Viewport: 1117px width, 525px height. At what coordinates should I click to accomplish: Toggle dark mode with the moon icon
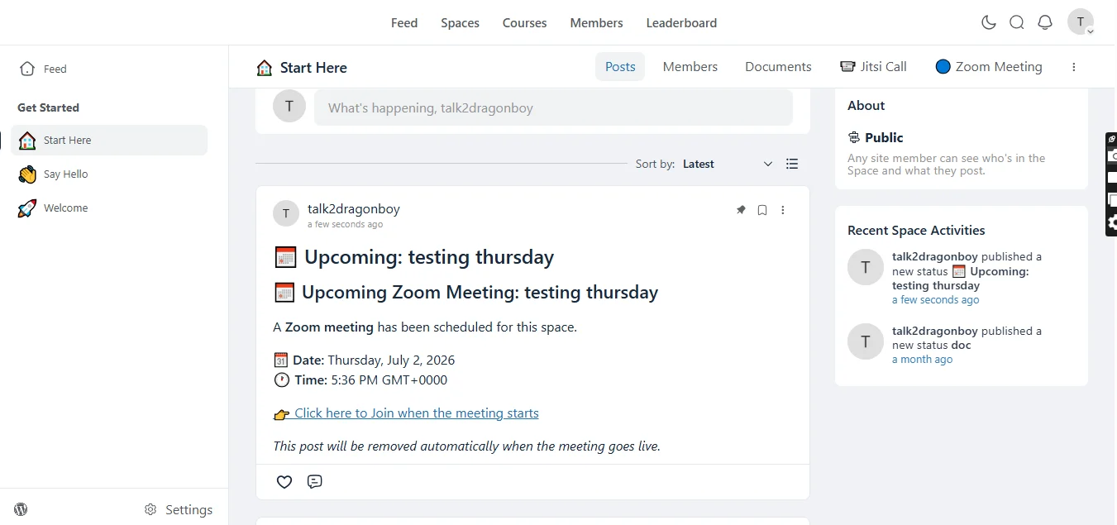click(x=989, y=22)
